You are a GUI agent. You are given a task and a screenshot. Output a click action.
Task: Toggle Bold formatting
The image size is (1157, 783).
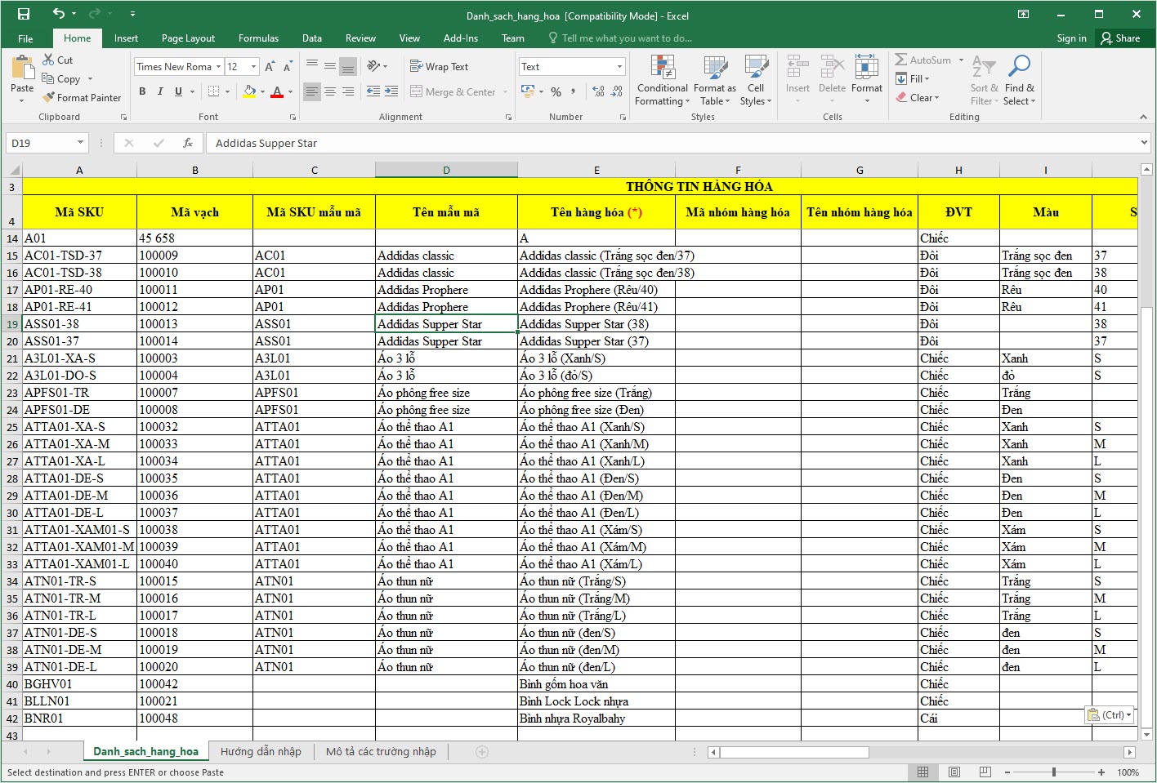coord(142,91)
